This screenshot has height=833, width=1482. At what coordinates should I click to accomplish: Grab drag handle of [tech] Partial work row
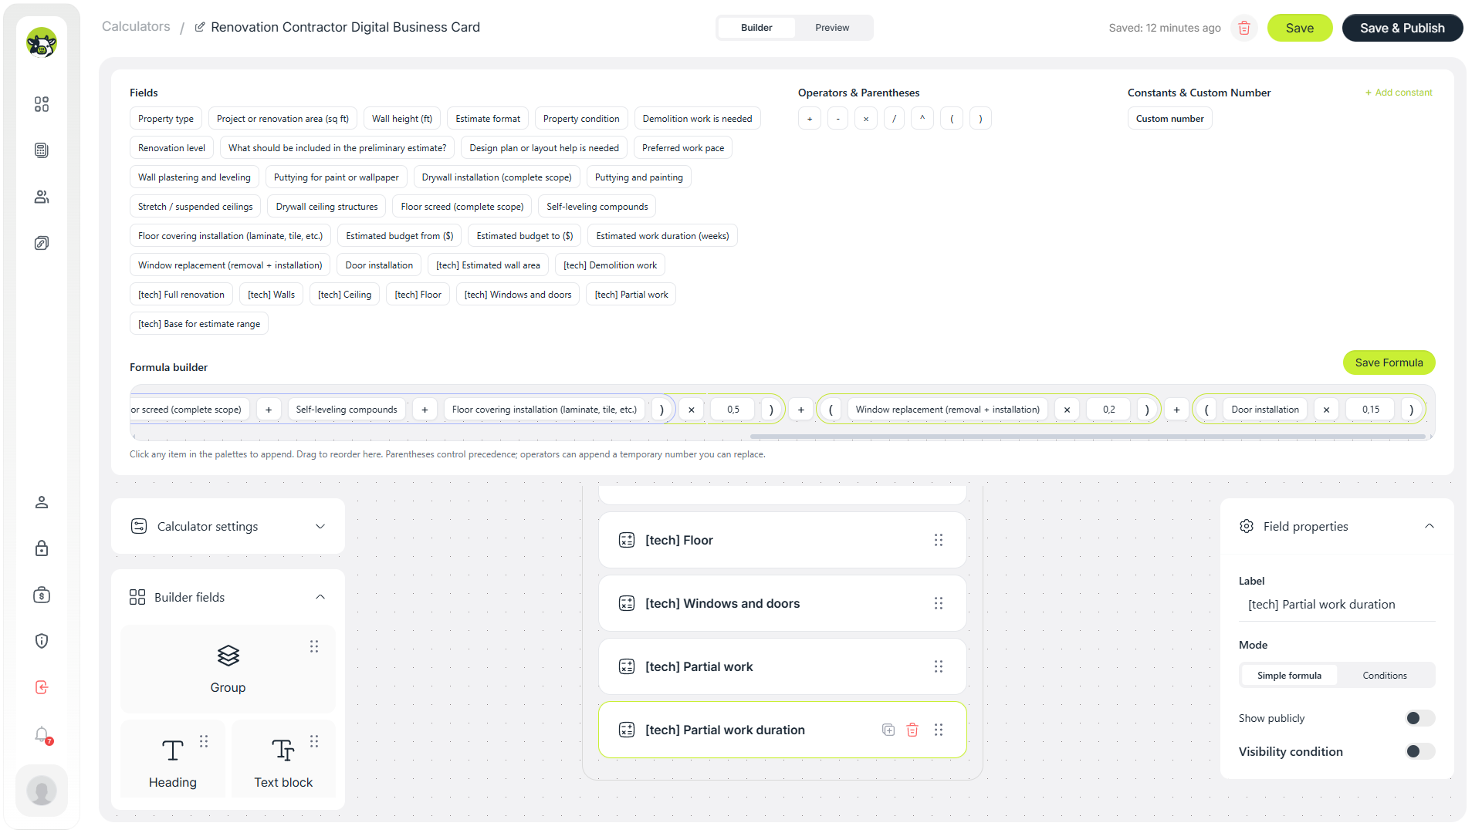[x=939, y=666]
